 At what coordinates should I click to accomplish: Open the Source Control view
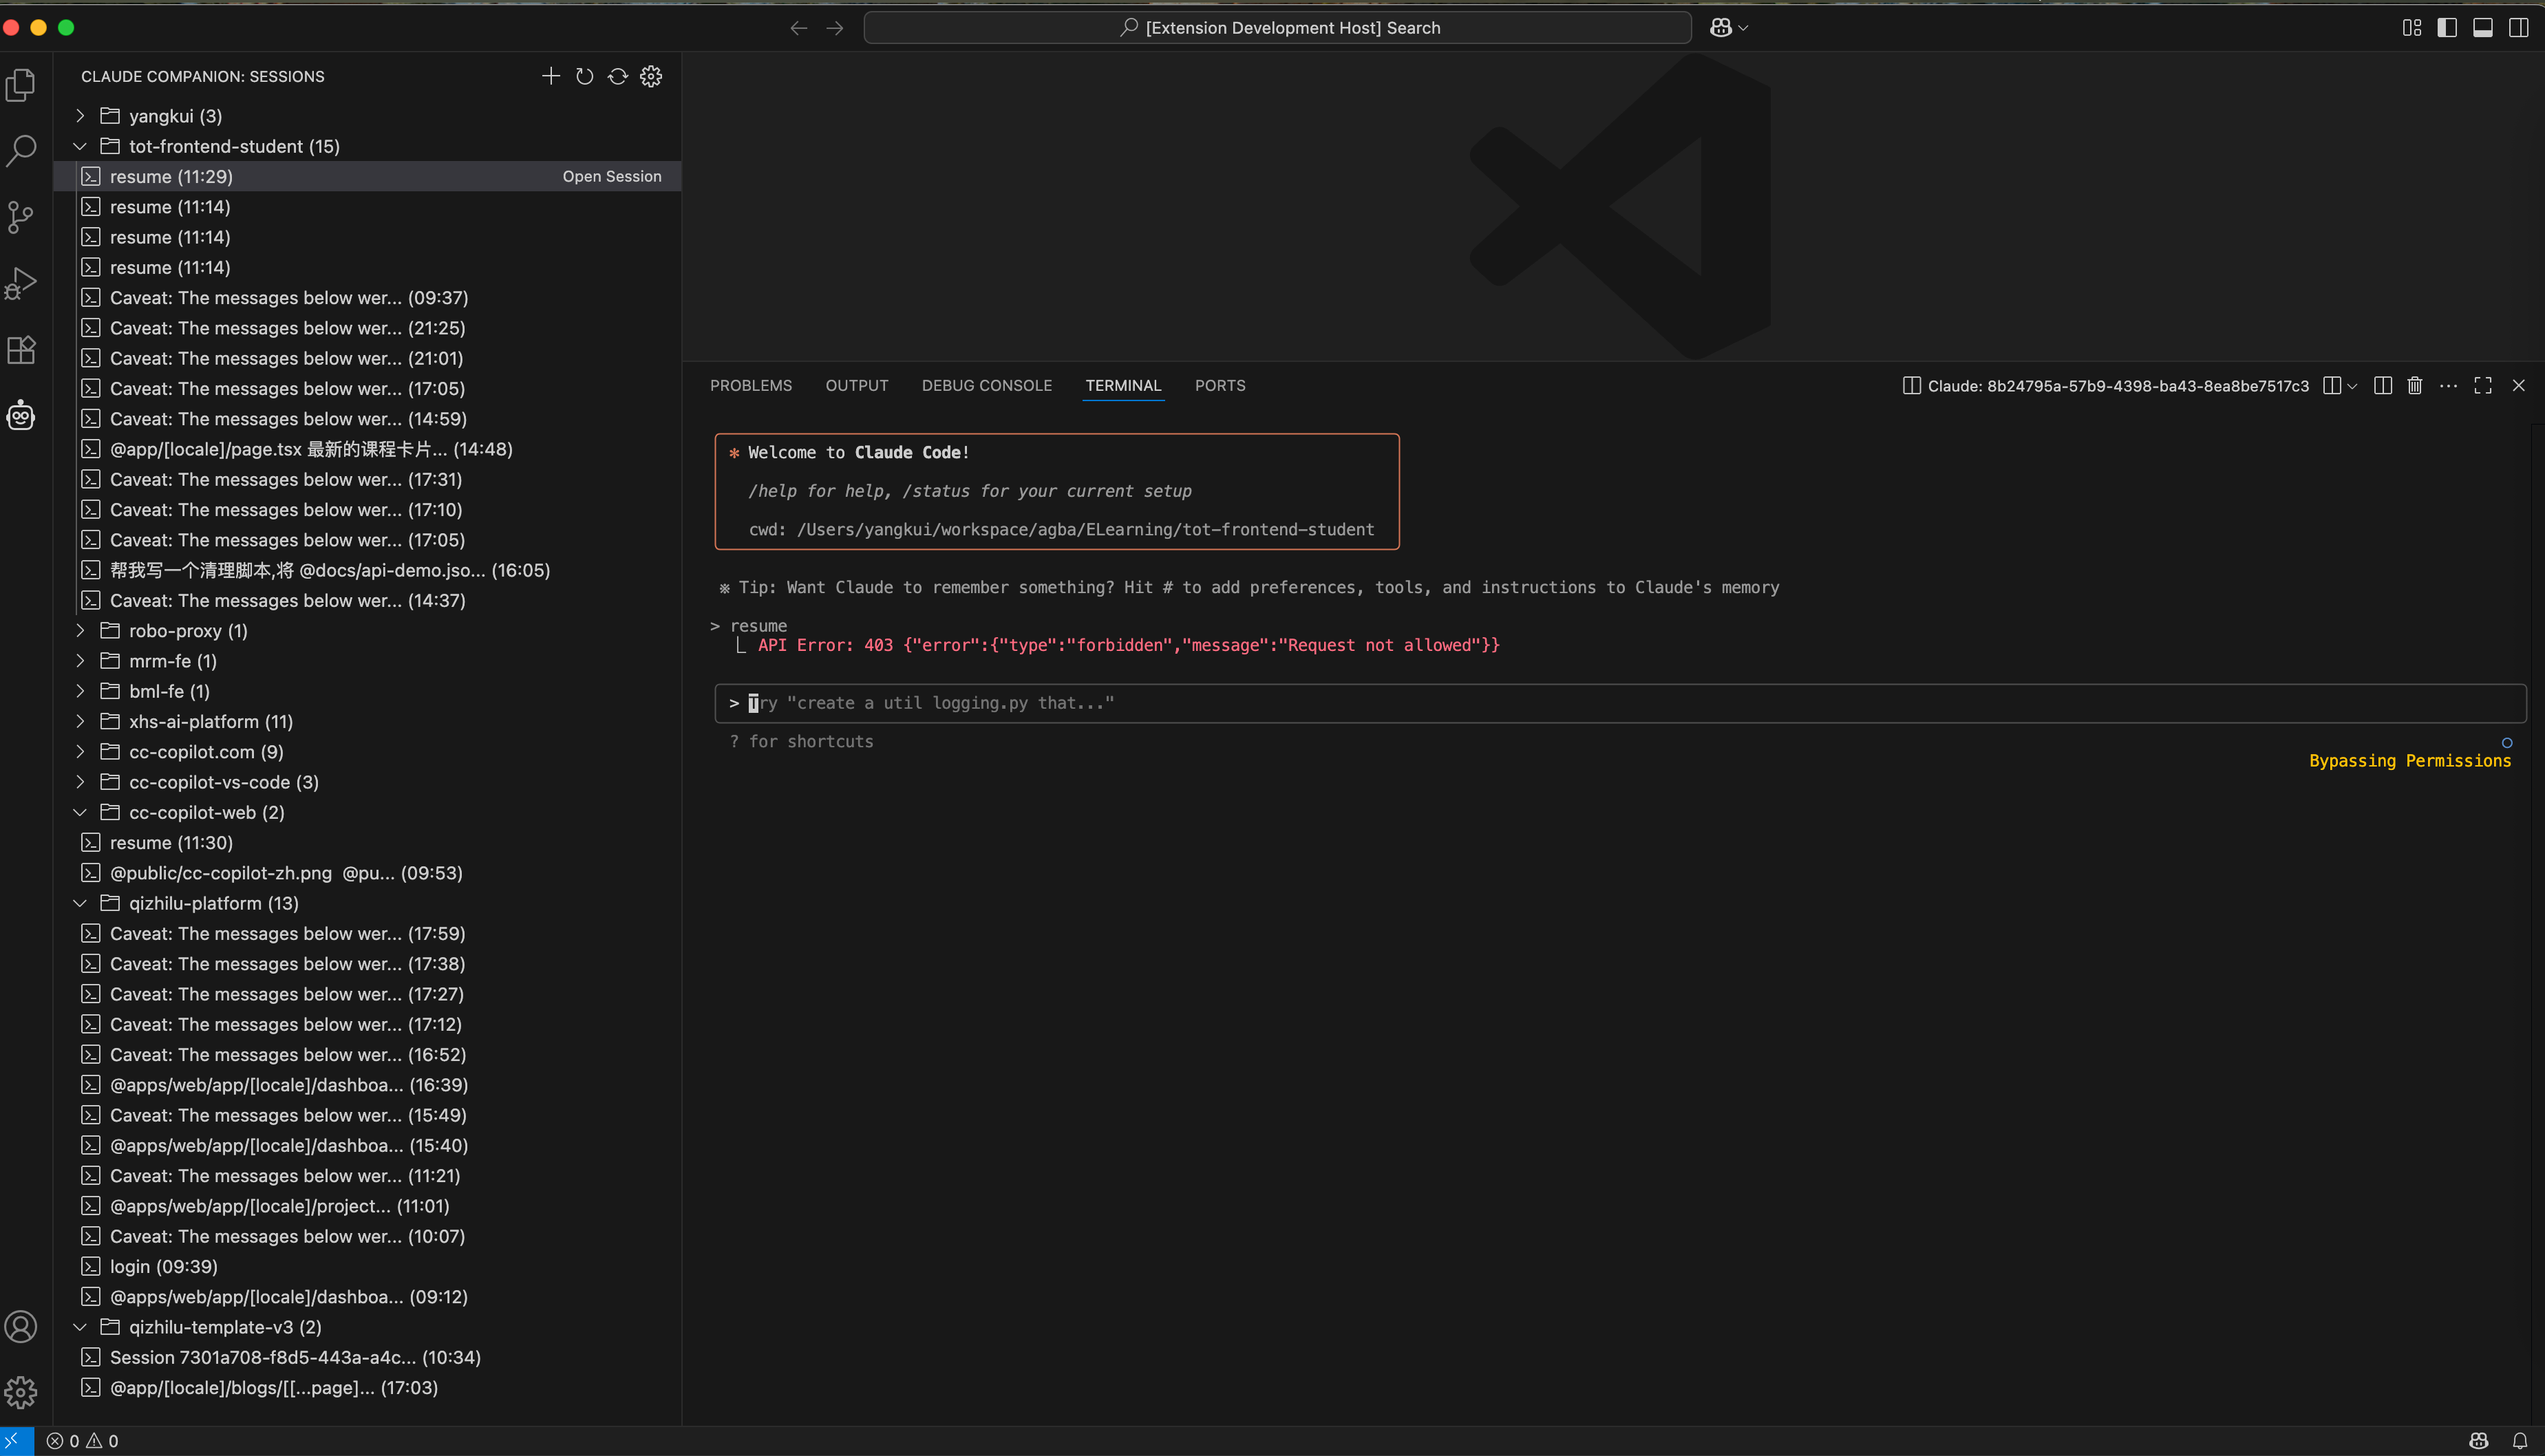(21, 217)
